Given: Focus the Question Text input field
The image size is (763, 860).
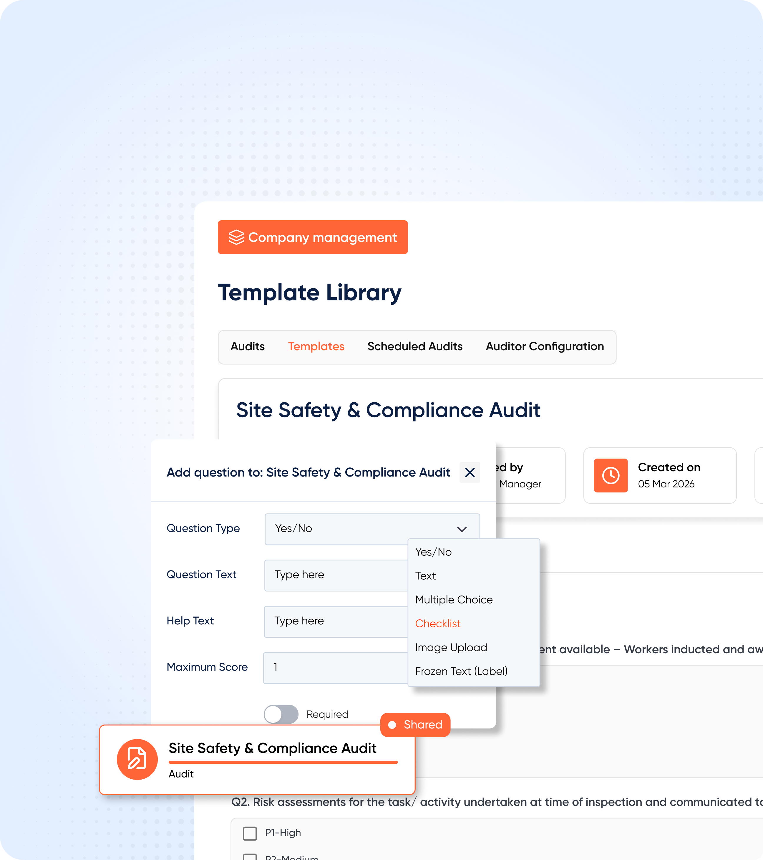Looking at the screenshot, I should coord(336,575).
